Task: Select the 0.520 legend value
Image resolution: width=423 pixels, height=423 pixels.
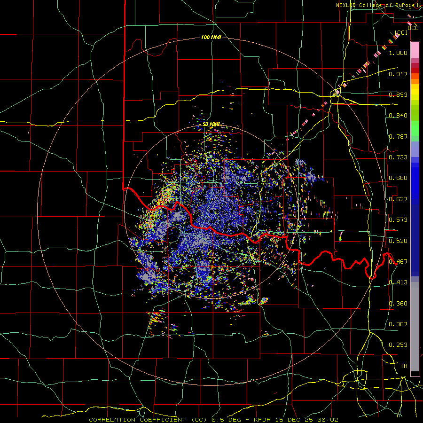Action: (398, 241)
